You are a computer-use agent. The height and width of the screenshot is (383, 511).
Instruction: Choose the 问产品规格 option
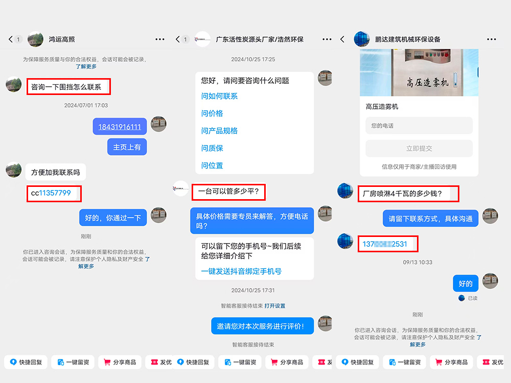[x=219, y=131]
